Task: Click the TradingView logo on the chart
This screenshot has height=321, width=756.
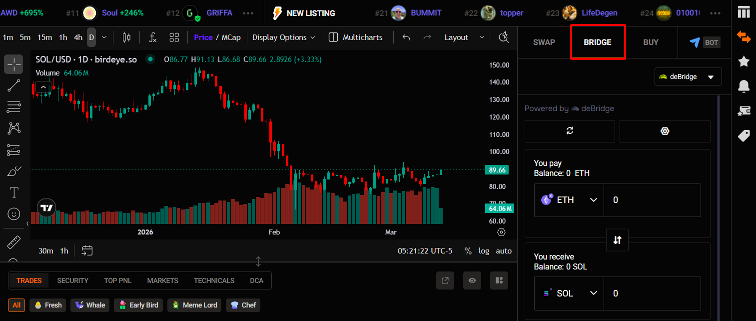Action: tap(46, 208)
